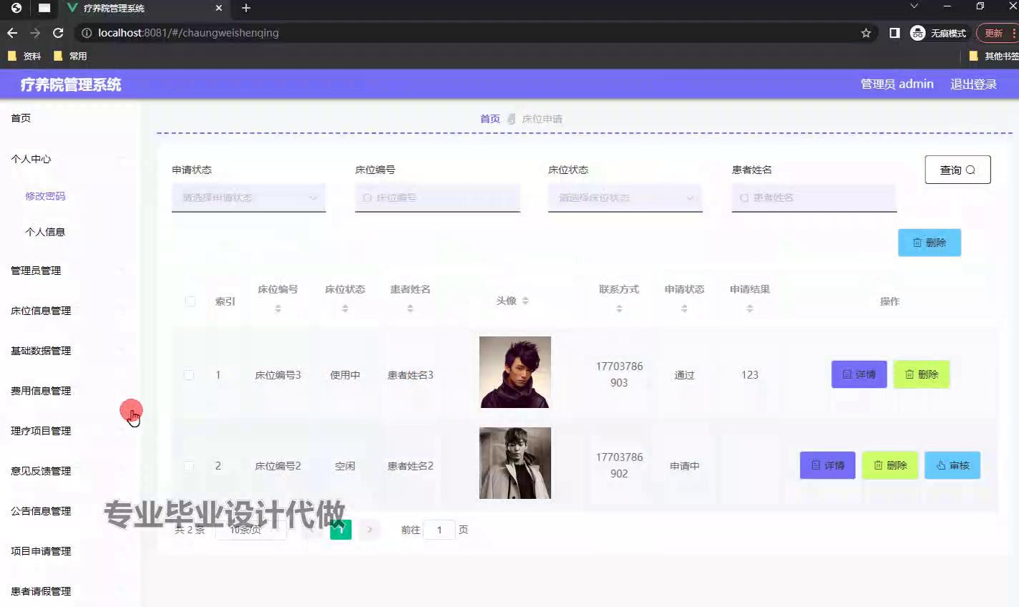This screenshot has width=1019, height=607.
Task: Open the 10条/页 page size dropdown
Action: 250,530
